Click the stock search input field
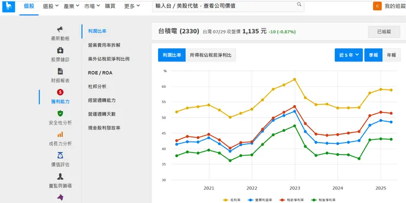The height and width of the screenshot is (203, 406). 228,6
